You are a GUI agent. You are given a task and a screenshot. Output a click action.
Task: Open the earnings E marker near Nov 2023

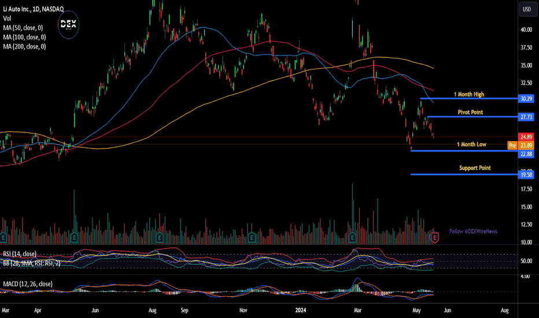pyautogui.click(x=252, y=238)
